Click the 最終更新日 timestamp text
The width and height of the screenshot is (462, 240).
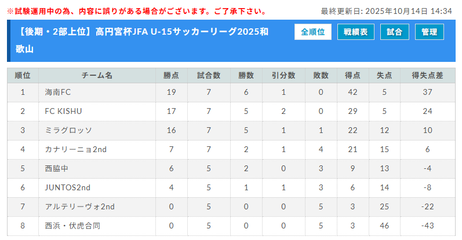click(x=386, y=11)
